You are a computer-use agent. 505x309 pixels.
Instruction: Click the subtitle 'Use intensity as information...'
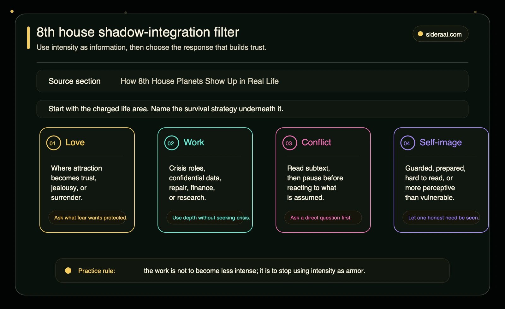tap(151, 47)
